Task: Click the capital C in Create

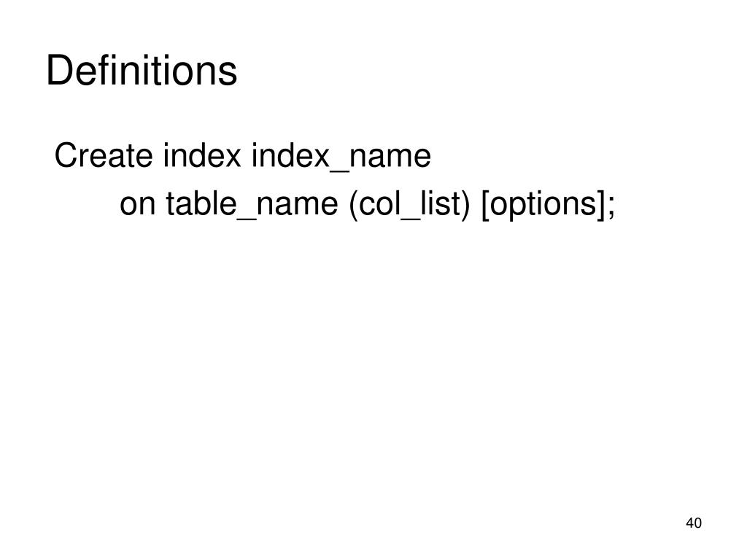Action: [x=66, y=156]
